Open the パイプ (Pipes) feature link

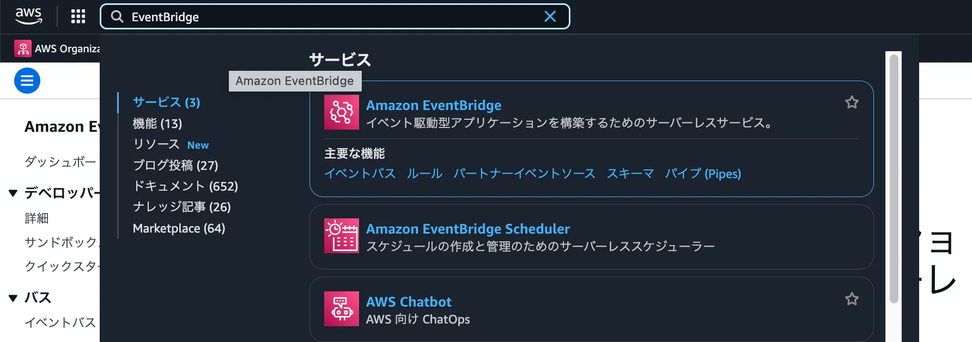[703, 174]
